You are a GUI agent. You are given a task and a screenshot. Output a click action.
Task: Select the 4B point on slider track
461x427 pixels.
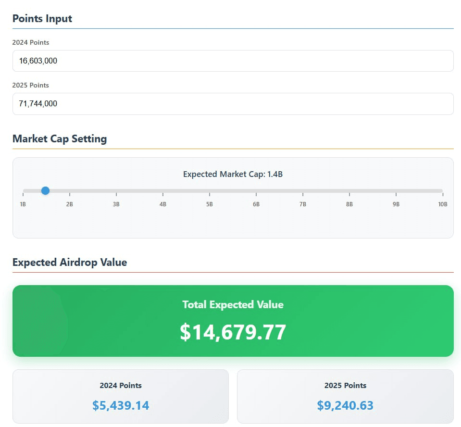click(x=163, y=191)
